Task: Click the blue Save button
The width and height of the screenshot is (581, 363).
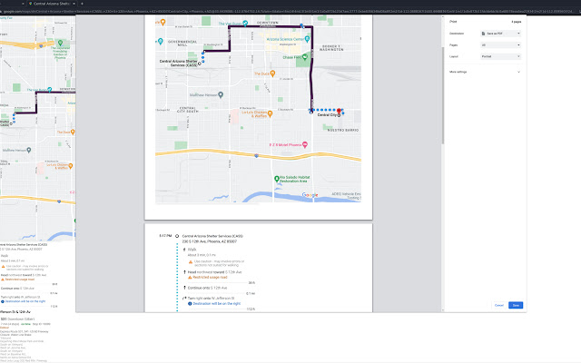Action: point(516,305)
